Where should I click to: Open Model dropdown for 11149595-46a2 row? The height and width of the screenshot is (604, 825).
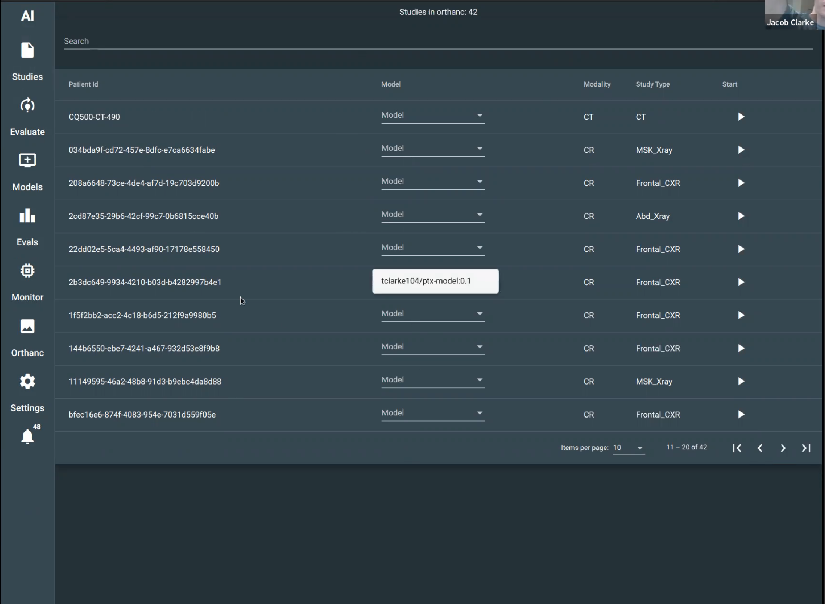click(x=433, y=380)
